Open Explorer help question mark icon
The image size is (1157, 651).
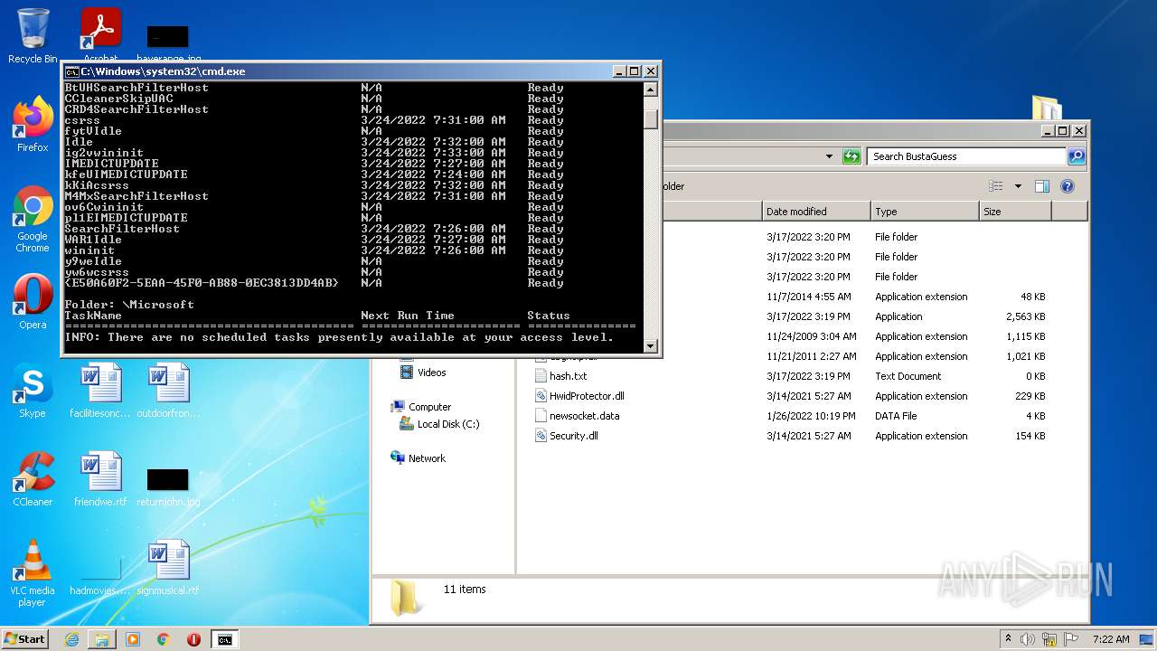coord(1068,186)
